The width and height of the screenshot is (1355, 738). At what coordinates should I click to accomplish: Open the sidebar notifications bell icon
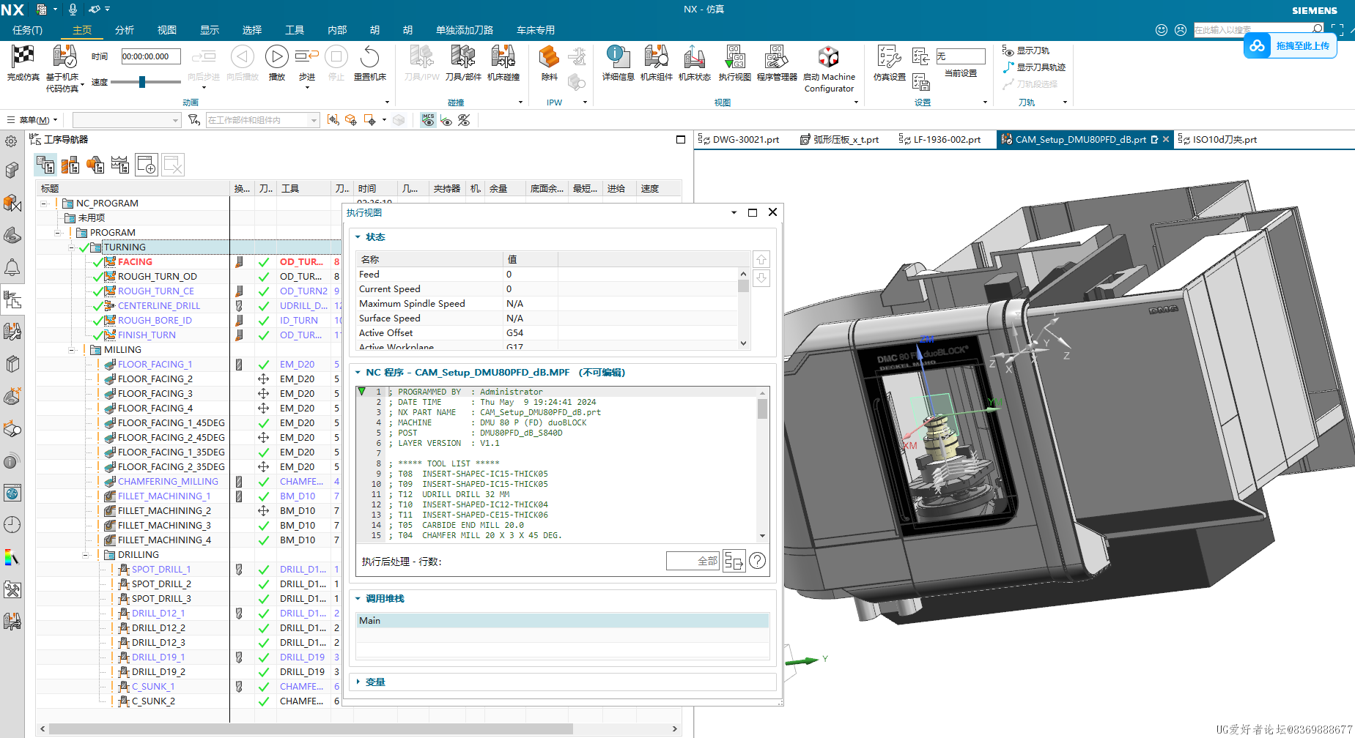pos(12,267)
